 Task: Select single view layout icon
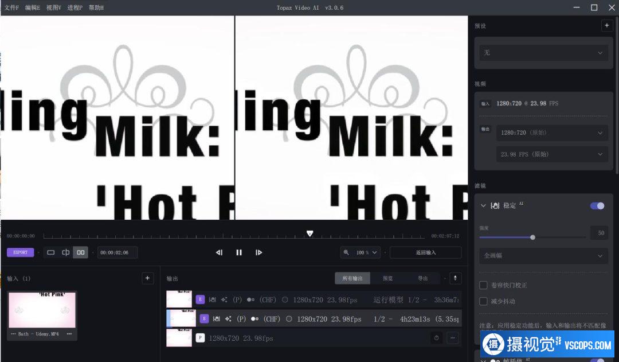pyautogui.click(x=50, y=252)
